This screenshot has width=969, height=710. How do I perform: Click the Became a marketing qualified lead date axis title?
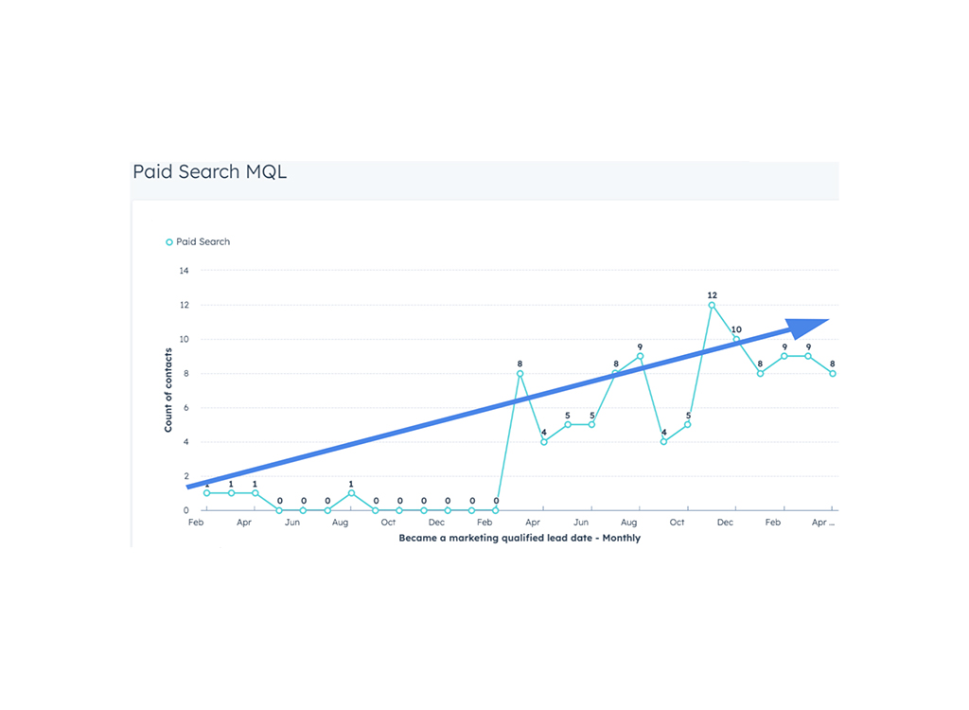coord(520,538)
